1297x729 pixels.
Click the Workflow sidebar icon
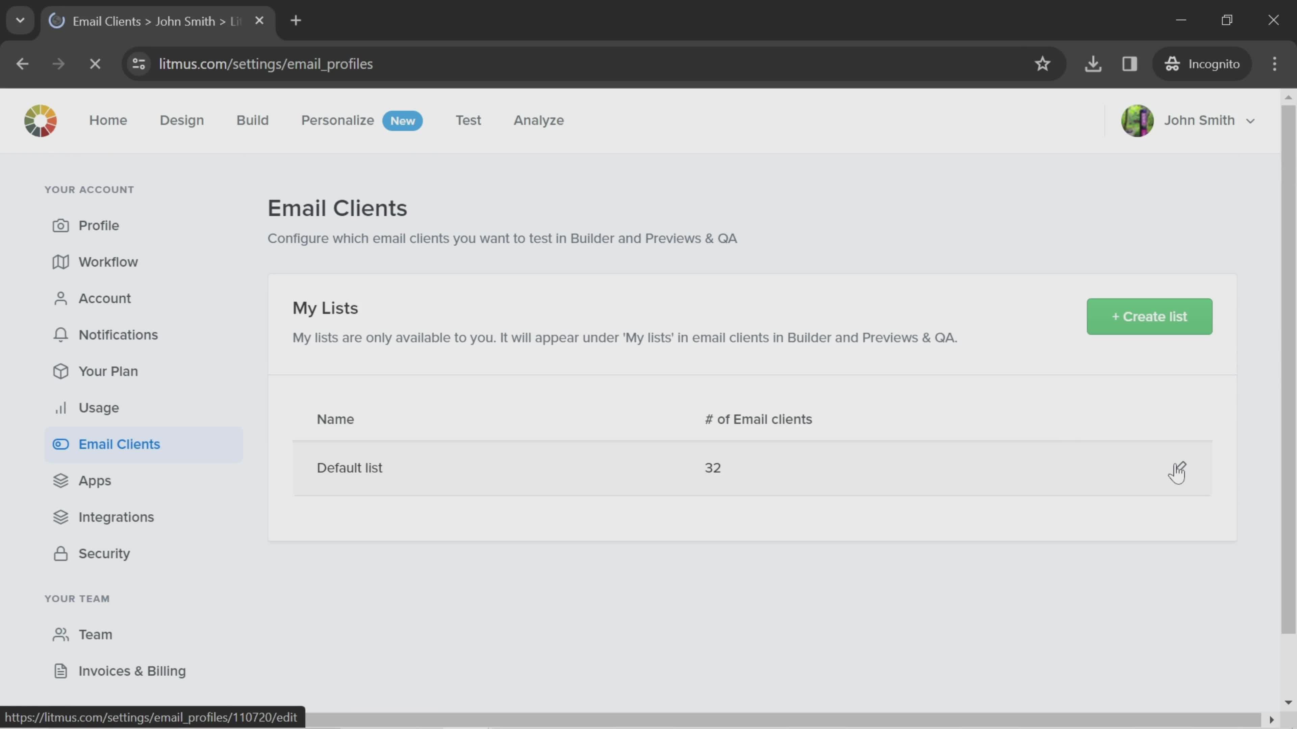[x=60, y=262]
